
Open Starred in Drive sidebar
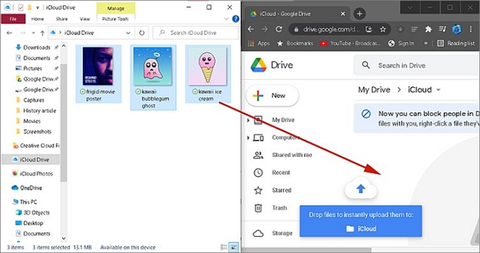coord(272,191)
